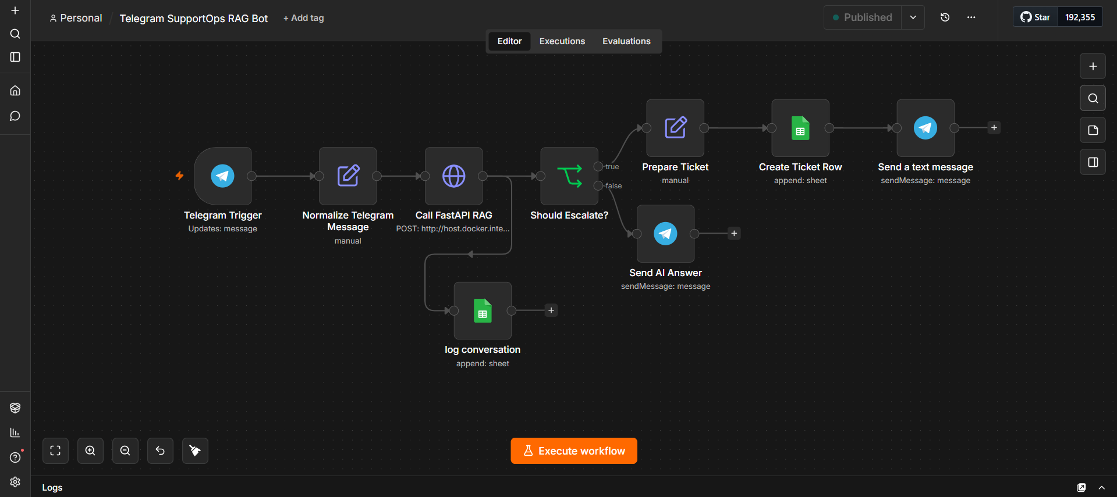Toggle the left sidebar panel icon
1117x497 pixels.
pos(15,57)
